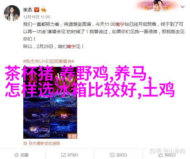Open the post options chevron menu
190x159 pixels.
click(183, 7)
